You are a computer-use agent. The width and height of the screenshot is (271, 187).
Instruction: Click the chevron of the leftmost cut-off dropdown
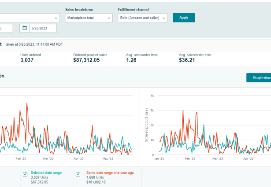point(56,18)
